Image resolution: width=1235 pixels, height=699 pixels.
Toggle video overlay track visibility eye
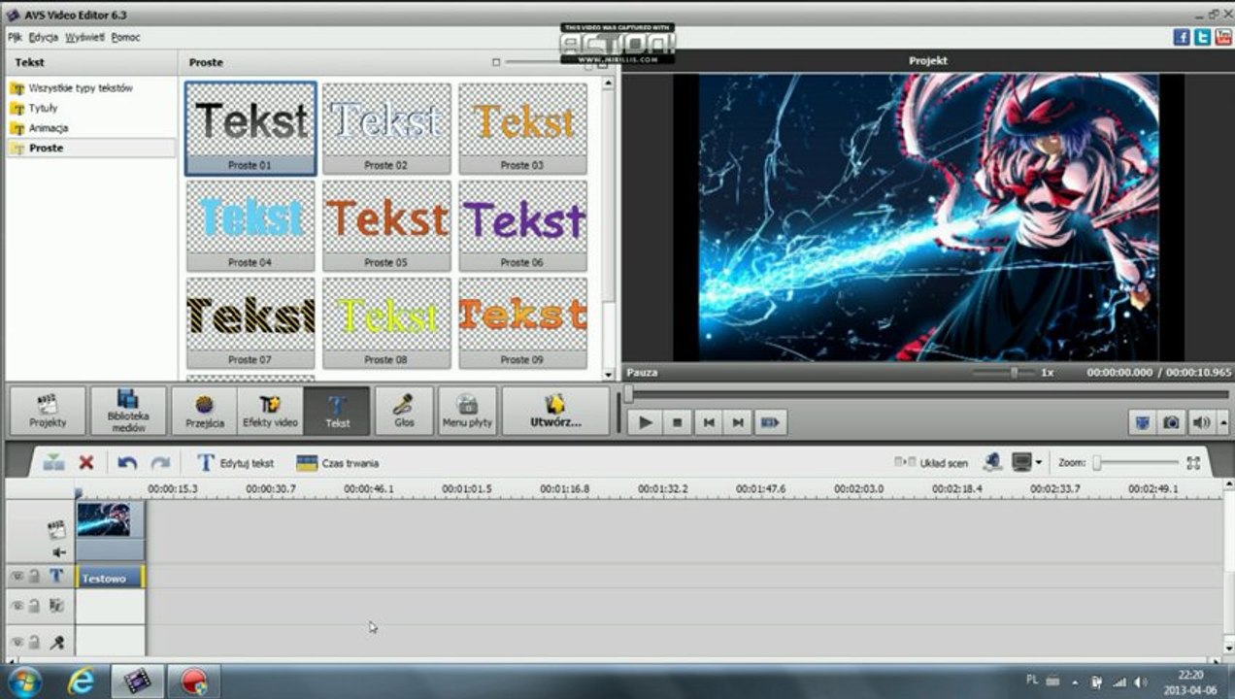17,606
